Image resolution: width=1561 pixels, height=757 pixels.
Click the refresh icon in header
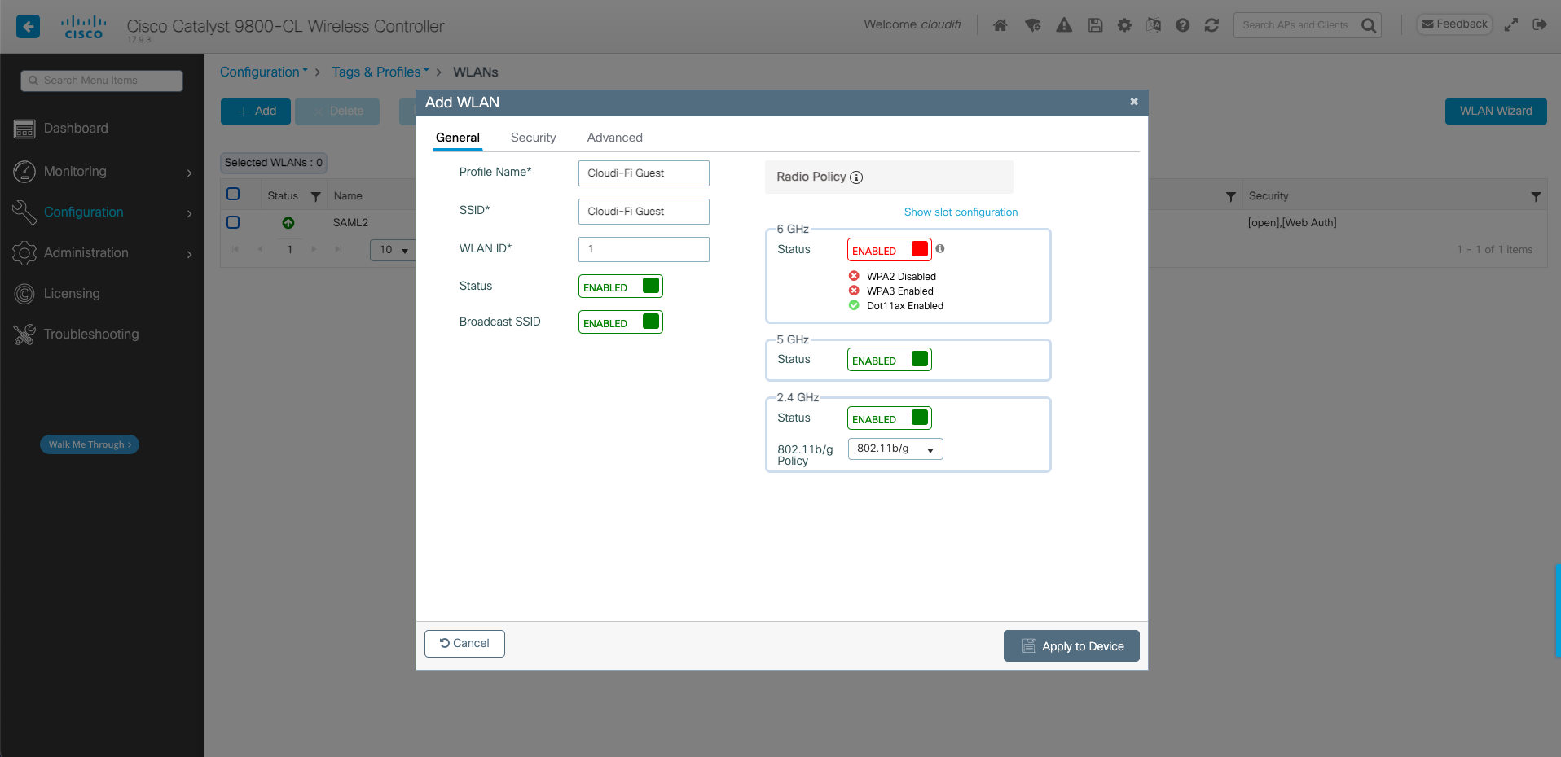click(x=1211, y=25)
